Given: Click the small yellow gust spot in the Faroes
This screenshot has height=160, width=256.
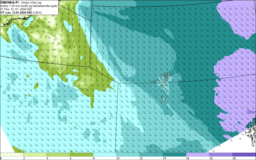Looking at the screenshot, I should (165, 85).
